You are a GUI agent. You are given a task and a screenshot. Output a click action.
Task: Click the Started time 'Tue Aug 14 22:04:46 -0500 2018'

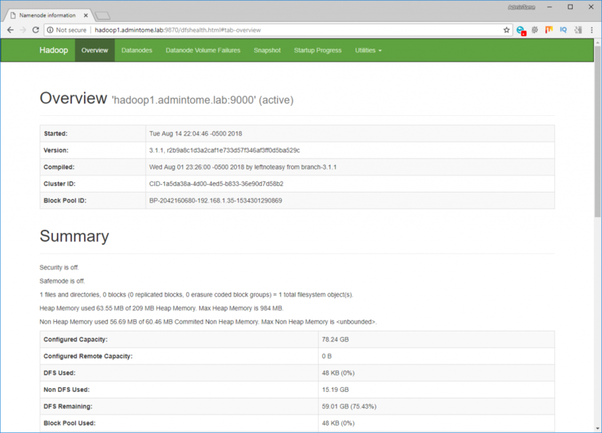[x=196, y=133]
